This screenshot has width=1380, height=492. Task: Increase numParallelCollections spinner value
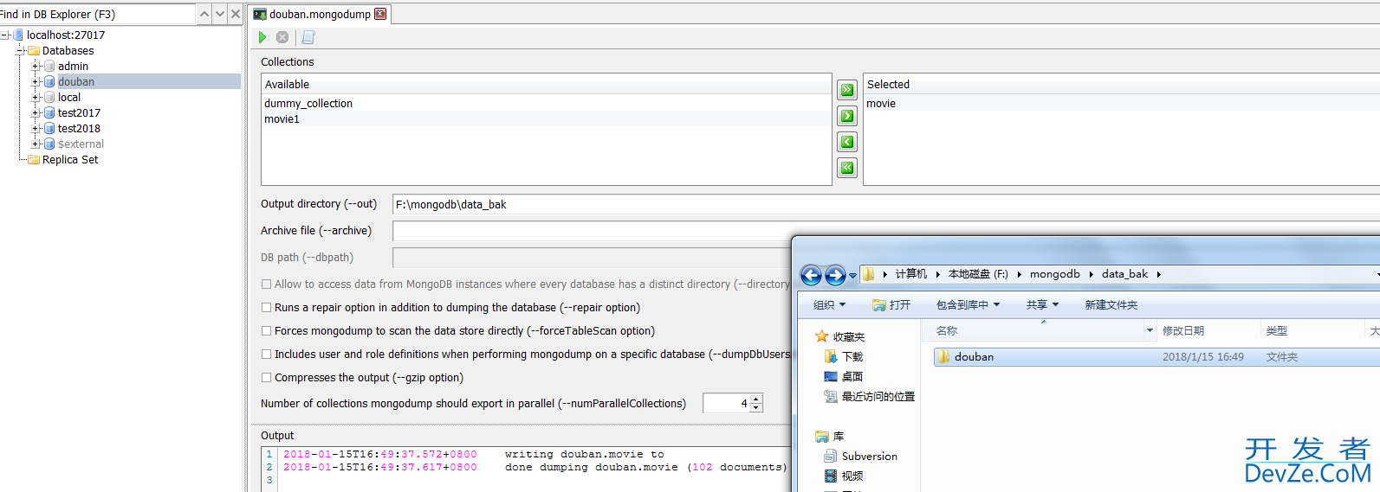756,399
